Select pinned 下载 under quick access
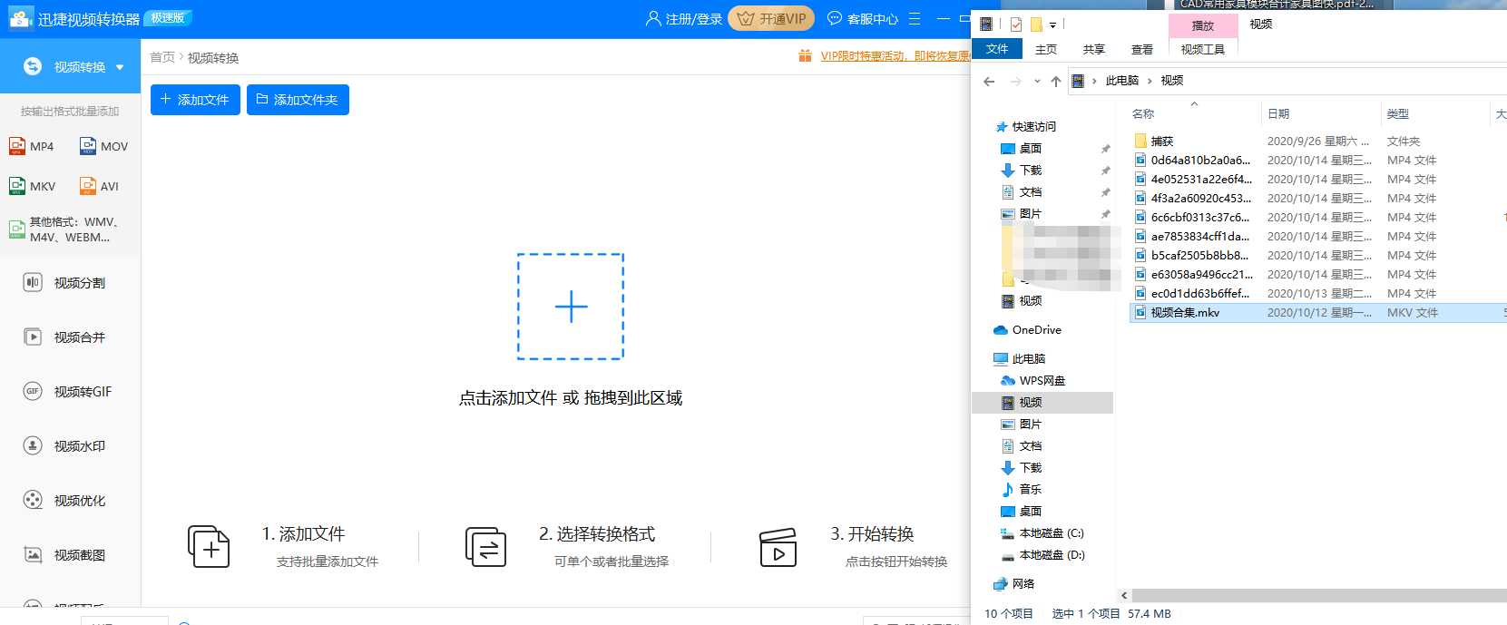Screen dimensions: 1507x625 tap(1030, 171)
